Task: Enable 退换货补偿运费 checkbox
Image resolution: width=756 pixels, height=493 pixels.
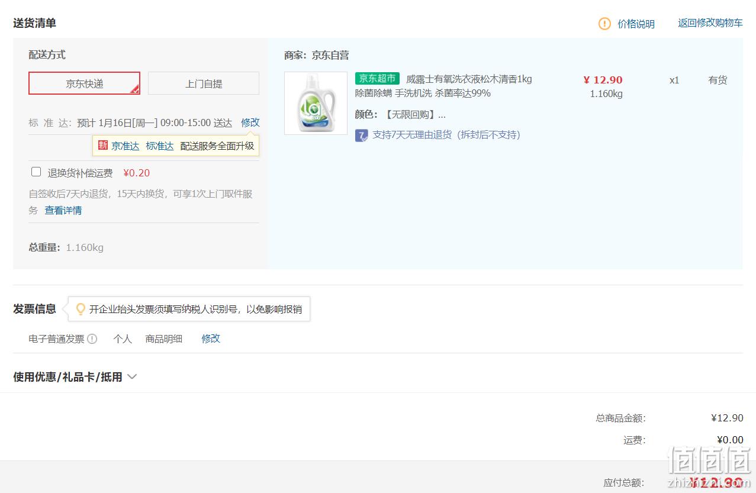Action: coord(36,172)
